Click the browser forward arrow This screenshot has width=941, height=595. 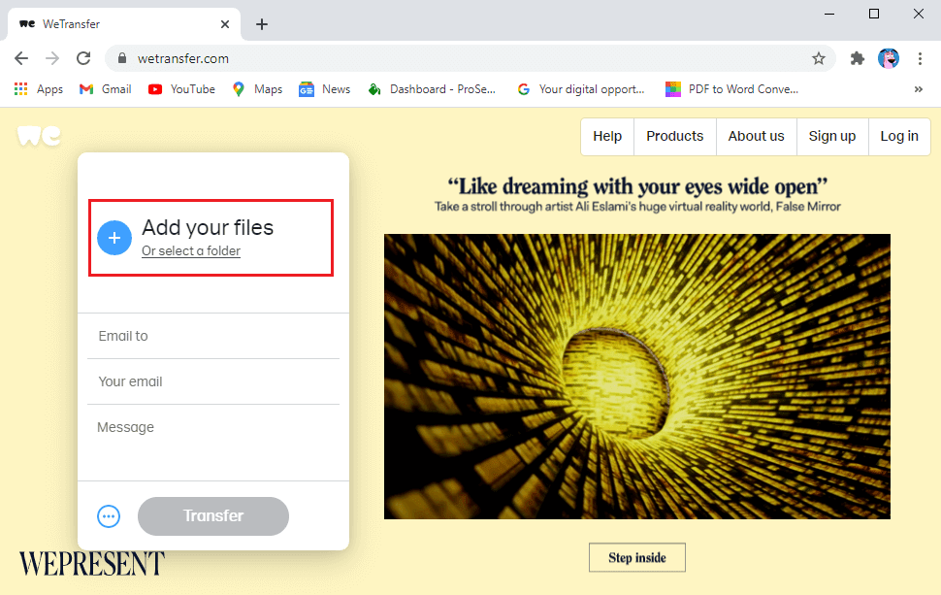(x=52, y=58)
